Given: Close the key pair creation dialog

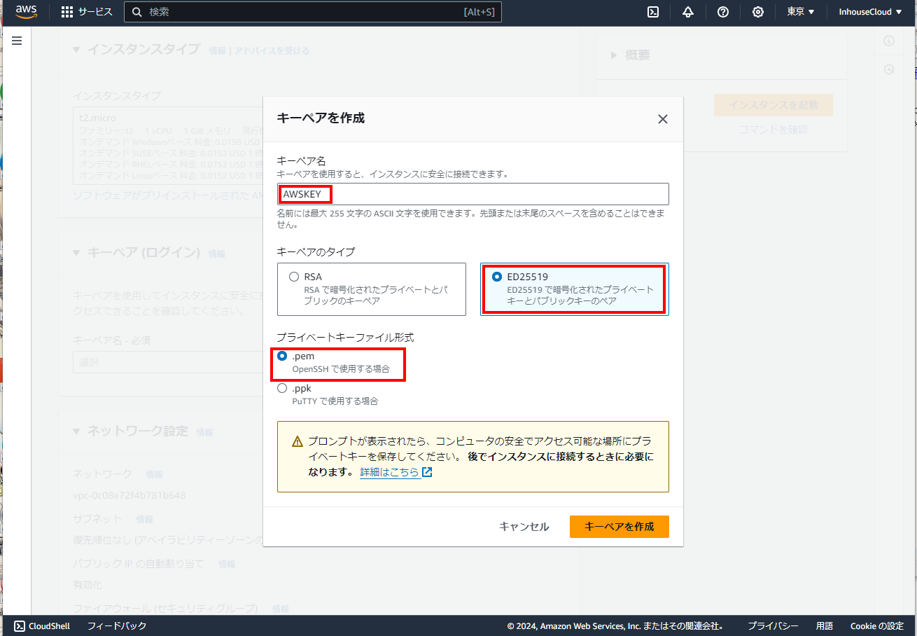Looking at the screenshot, I should tap(662, 119).
